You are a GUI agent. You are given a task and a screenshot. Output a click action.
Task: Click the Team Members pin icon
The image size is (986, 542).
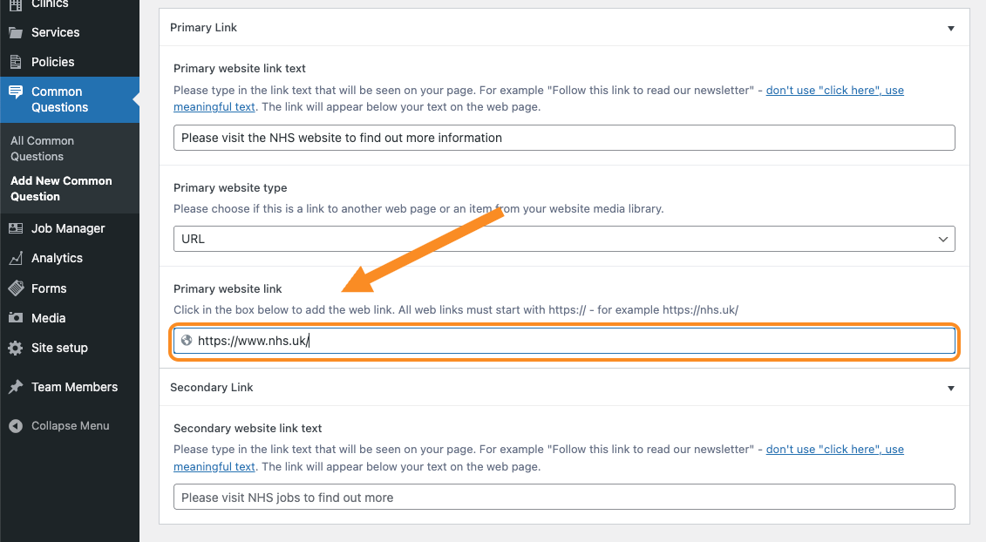(16, 387)
